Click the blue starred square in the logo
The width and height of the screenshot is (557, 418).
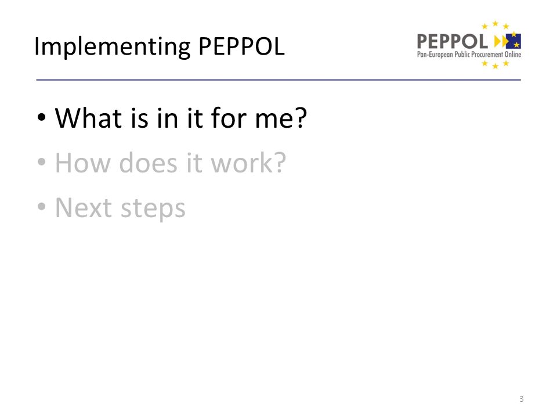[x=514, y=41]
